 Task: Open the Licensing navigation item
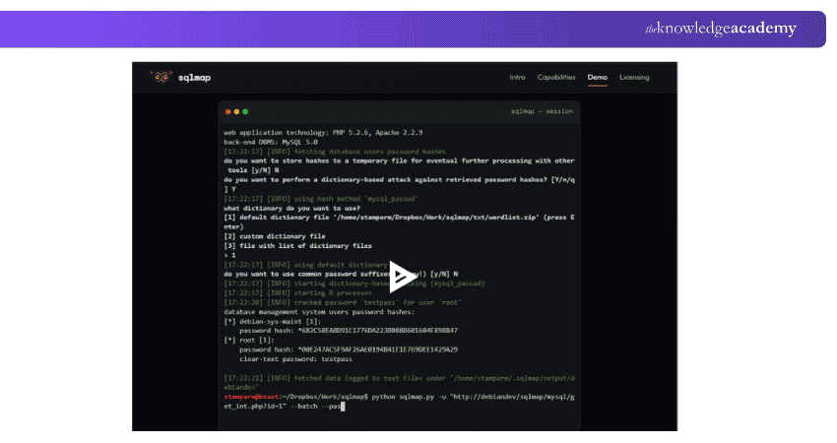point(634,78)
